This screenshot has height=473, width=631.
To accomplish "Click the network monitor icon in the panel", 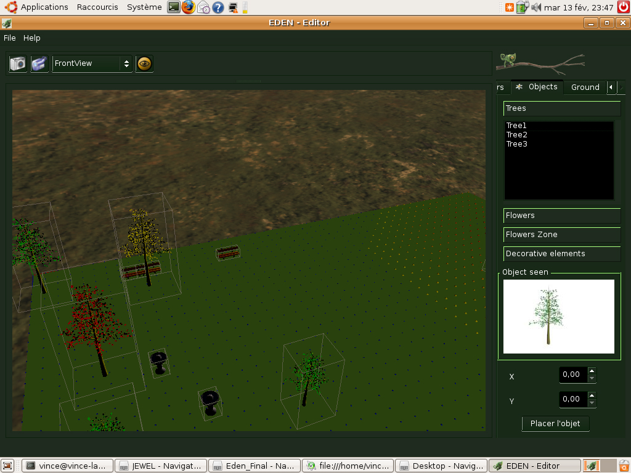I will tap(232, 7).
